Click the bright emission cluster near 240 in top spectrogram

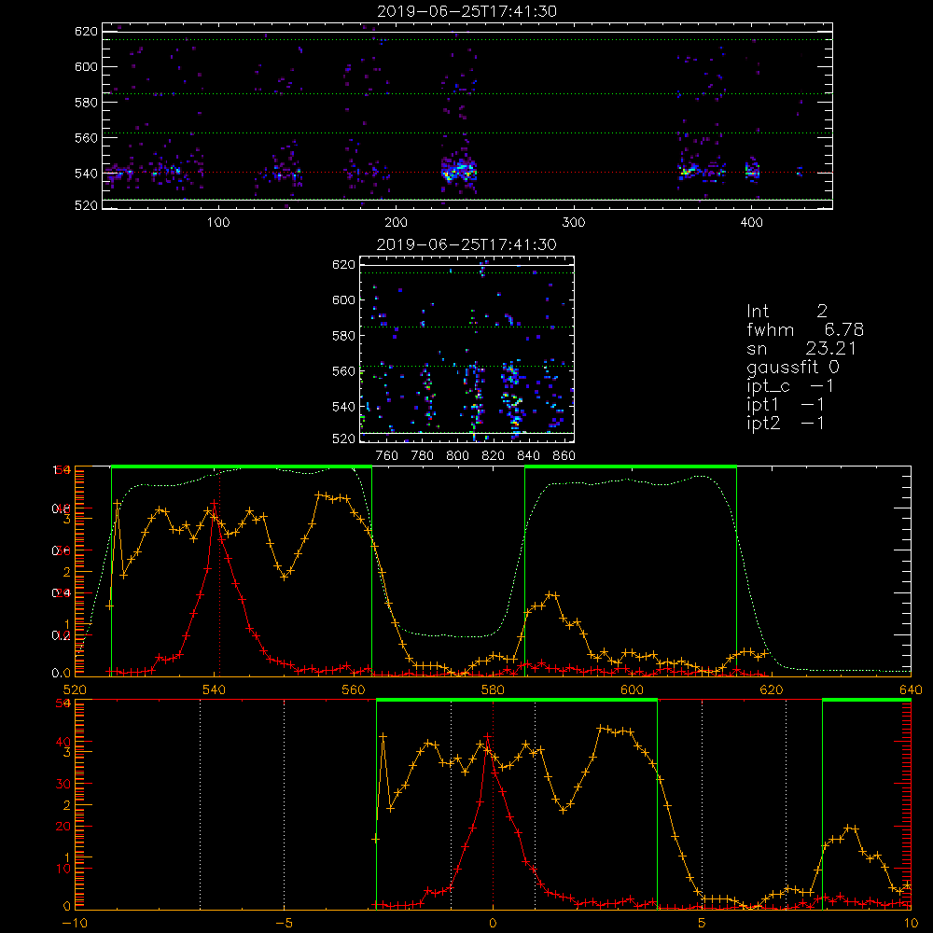pos(459,172)
